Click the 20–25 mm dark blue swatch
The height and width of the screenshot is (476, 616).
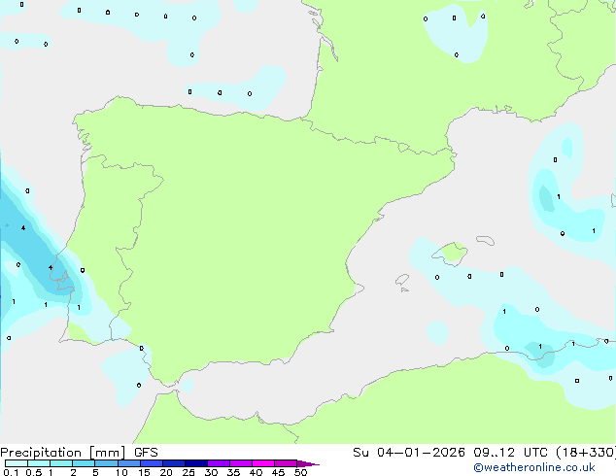click(x=174, y=463)
